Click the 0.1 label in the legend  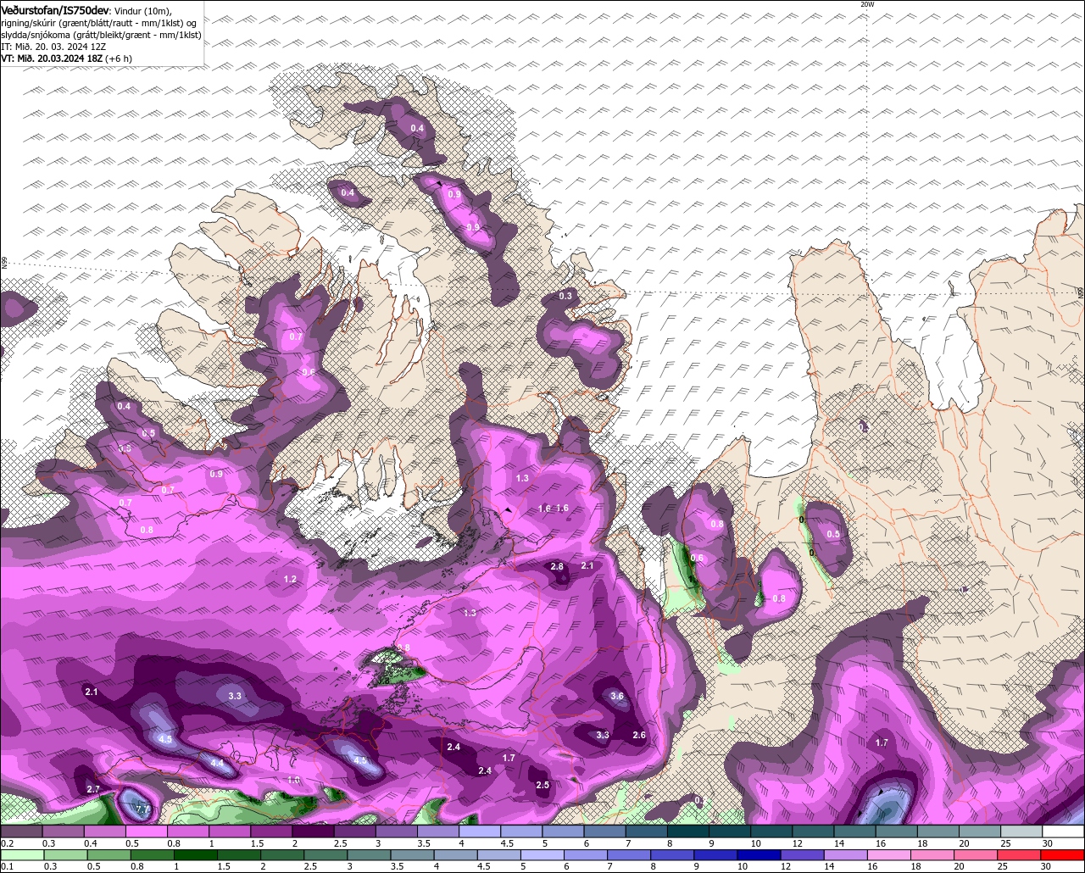[7, 866]
